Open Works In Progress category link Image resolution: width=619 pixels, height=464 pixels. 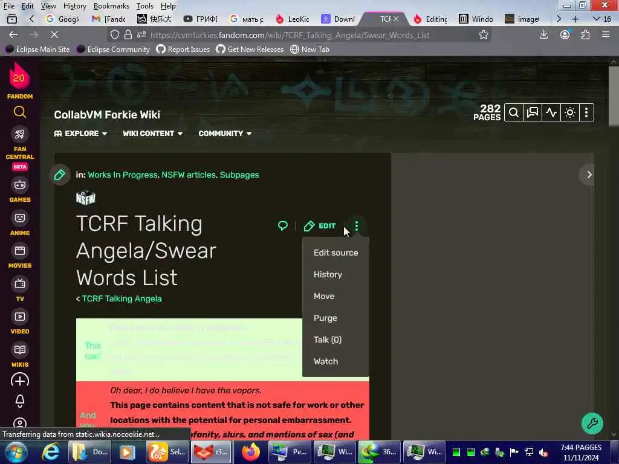[x=122, y=175]
